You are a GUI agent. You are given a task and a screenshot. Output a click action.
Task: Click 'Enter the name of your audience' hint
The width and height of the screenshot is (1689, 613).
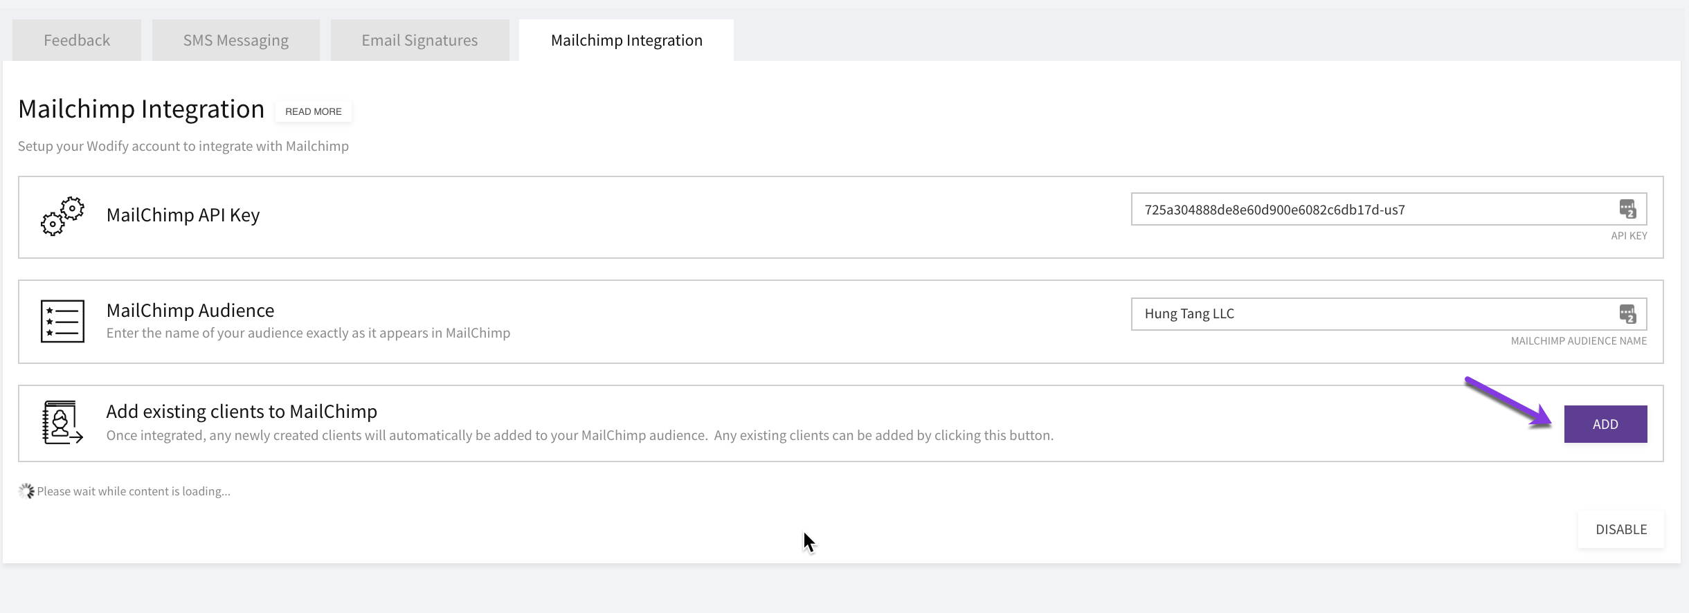pos(309,333)
